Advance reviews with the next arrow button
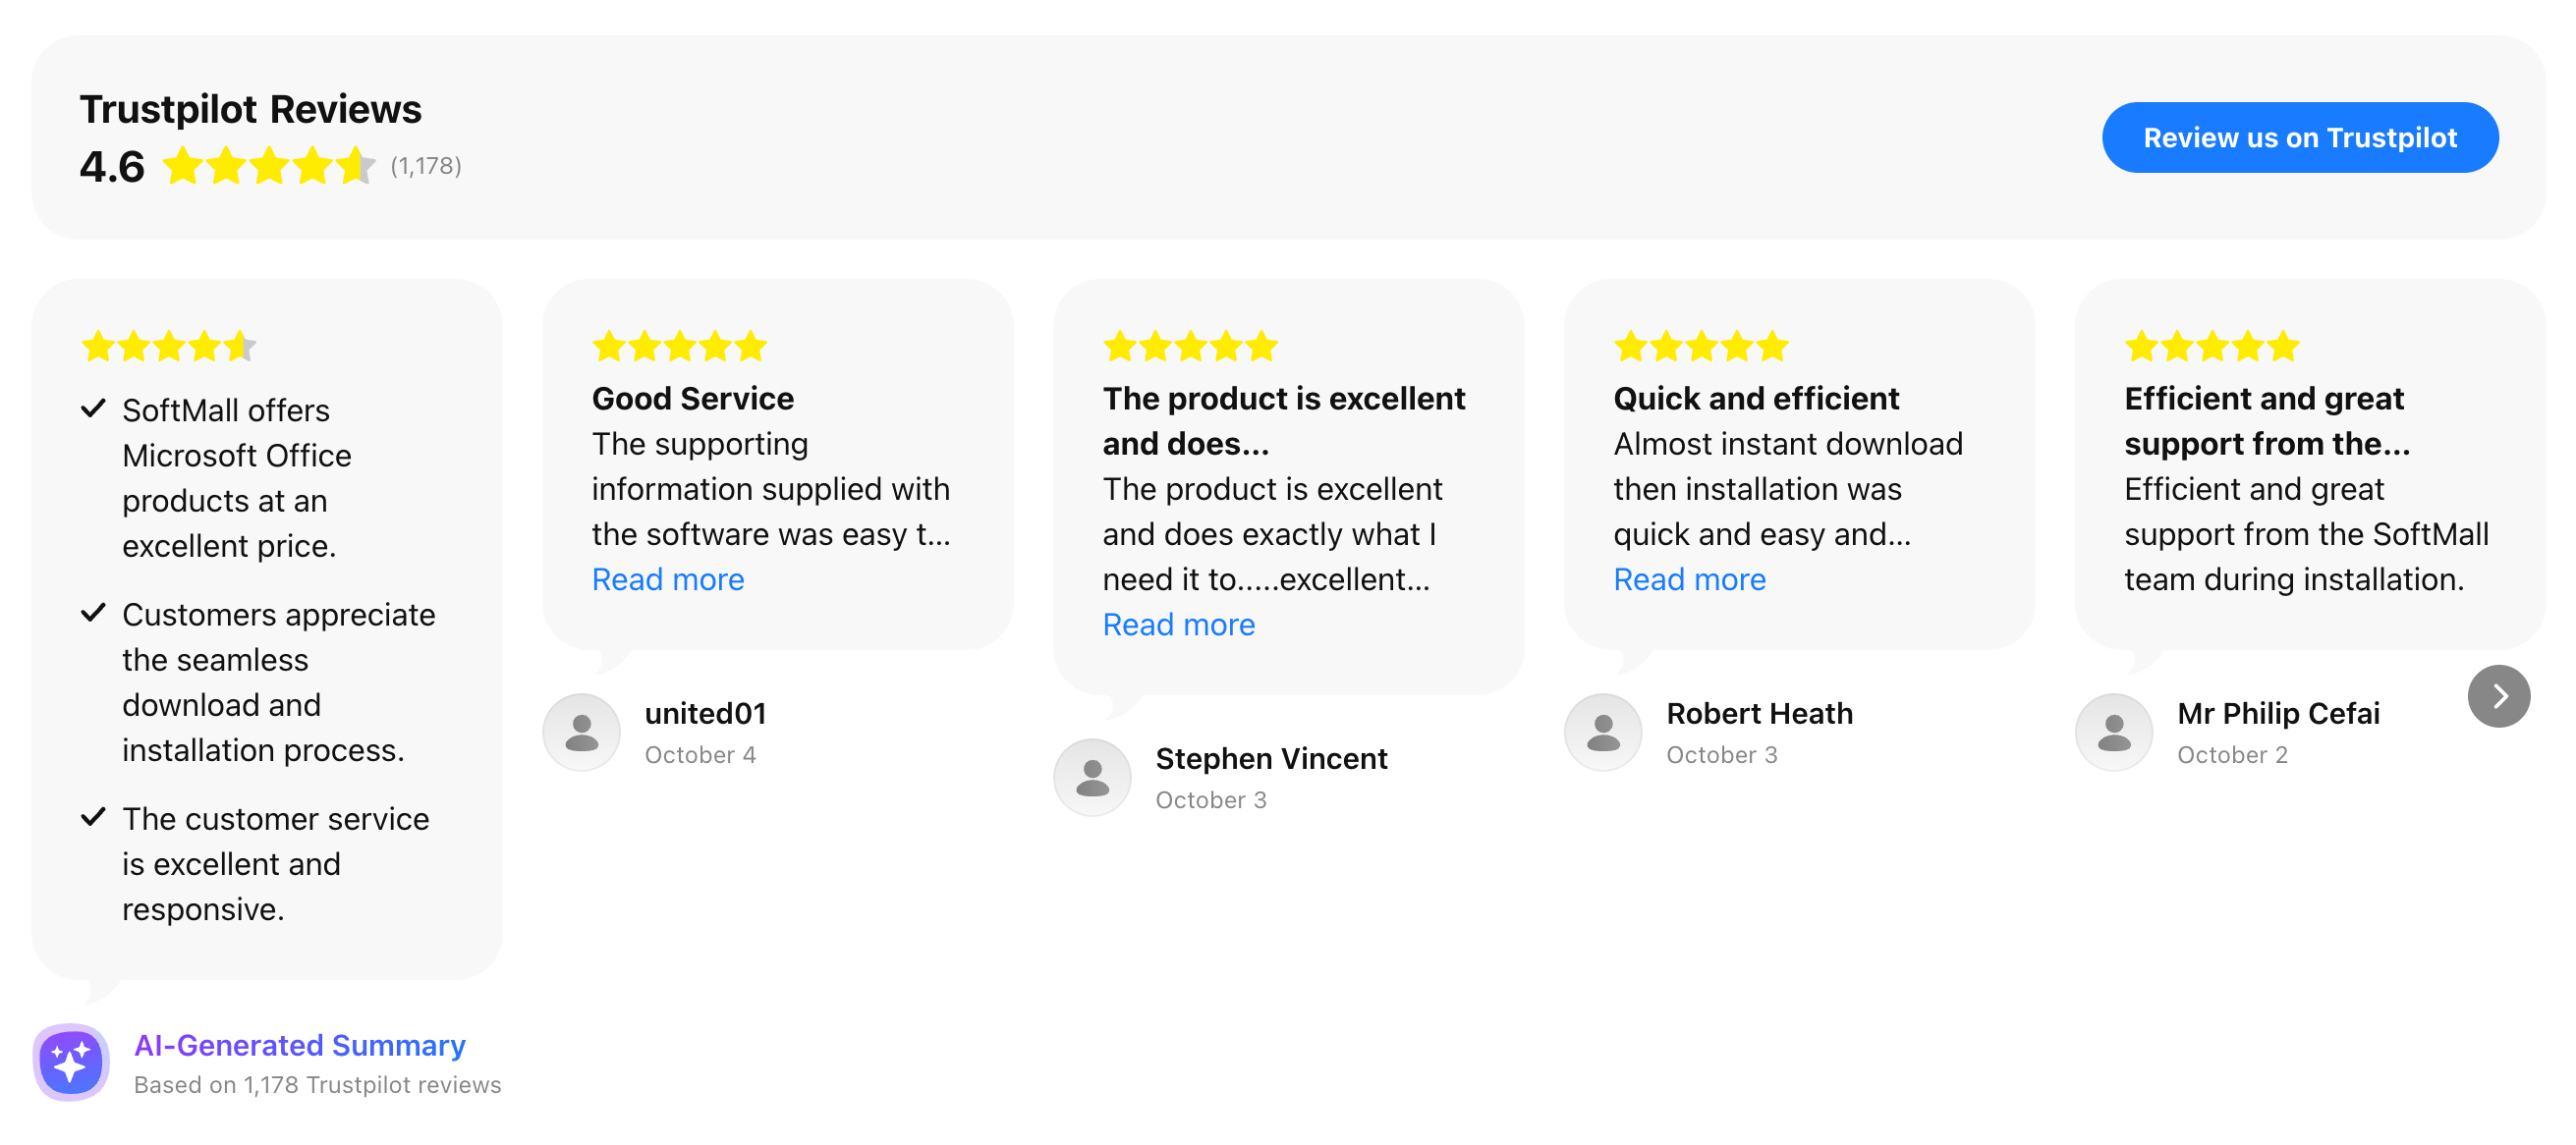Image resolution: width=2576 pixels, height=1145 pixels. pyautogui.click(x=2498, y=696)
